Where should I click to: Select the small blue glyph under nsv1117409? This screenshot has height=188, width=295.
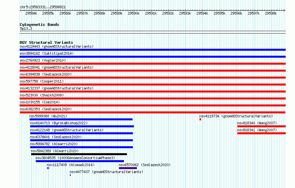pos(48,168)
